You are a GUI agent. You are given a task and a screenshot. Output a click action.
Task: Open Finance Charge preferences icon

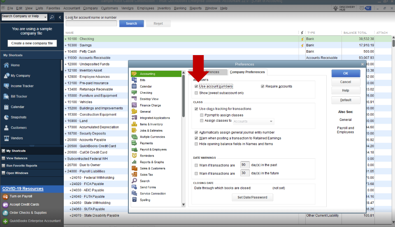pos(134,105)
